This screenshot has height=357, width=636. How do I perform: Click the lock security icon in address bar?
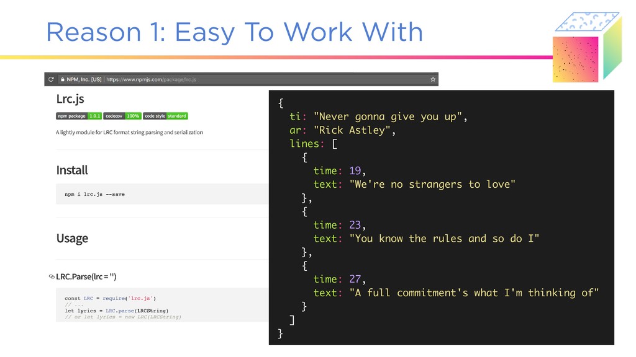click(63, 79)
